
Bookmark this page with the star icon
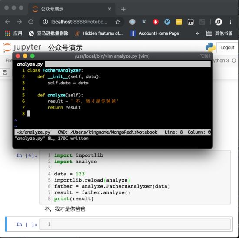118,22
